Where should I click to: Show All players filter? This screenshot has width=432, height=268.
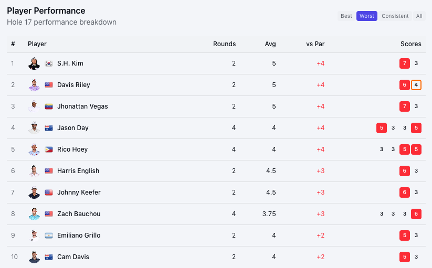(x=419, y=16)
